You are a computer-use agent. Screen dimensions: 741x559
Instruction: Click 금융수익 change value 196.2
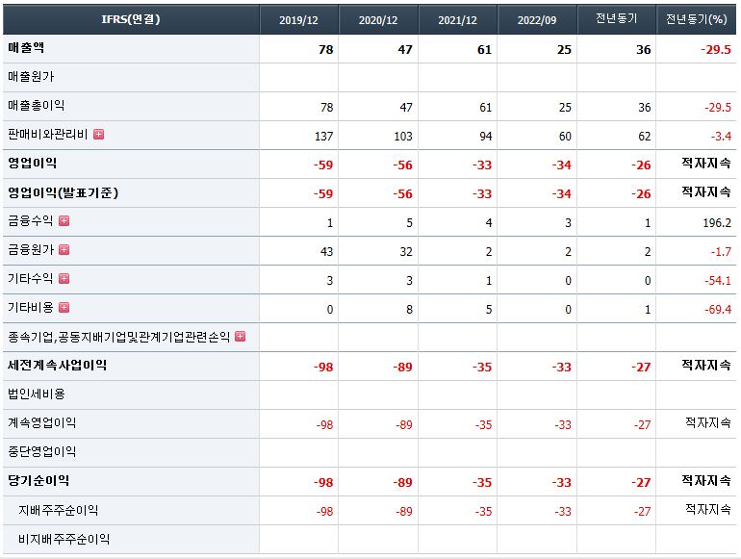(x=717, y=223)
